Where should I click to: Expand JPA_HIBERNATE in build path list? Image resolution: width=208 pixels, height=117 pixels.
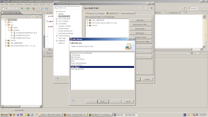[x=87, y=20]
